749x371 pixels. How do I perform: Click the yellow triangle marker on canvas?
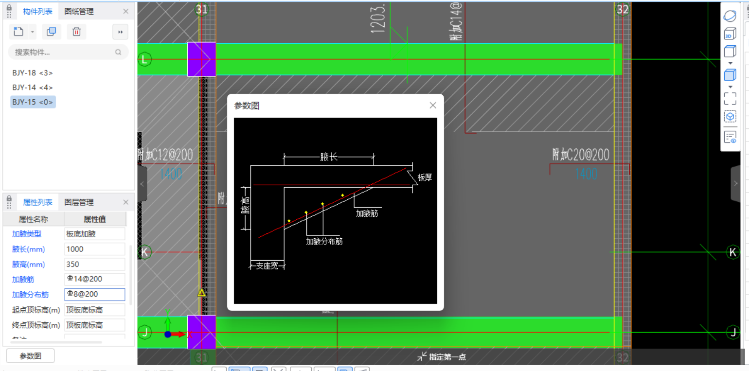[201, 292]
